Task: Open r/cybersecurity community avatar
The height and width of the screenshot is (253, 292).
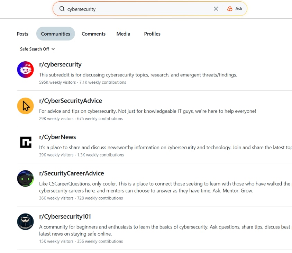Action: [x=25, y=70]
